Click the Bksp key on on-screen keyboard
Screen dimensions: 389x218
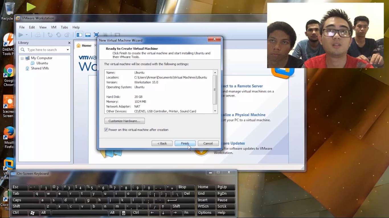(x=186, y=187)
